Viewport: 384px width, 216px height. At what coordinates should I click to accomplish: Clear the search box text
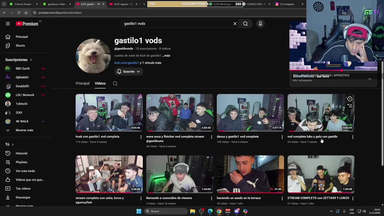[235, 24]
